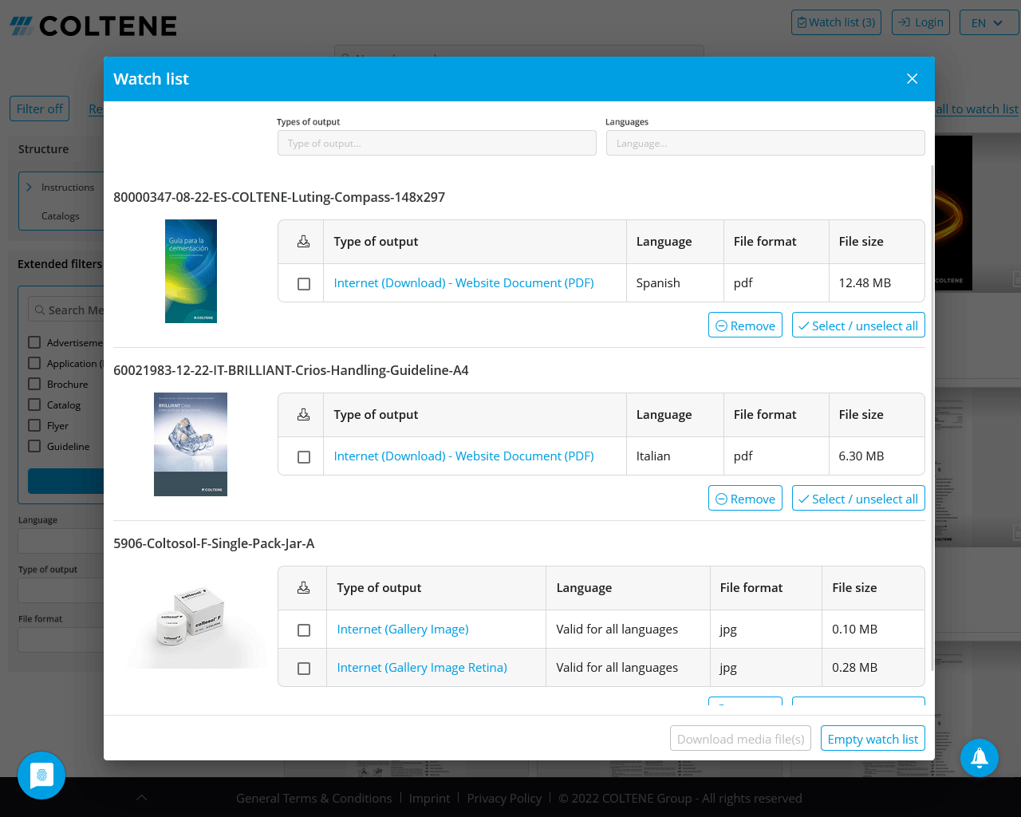The image size is (1021, 817).
Task: Open Internet (Gallery Image Retina) link
Action: [422, 668]
